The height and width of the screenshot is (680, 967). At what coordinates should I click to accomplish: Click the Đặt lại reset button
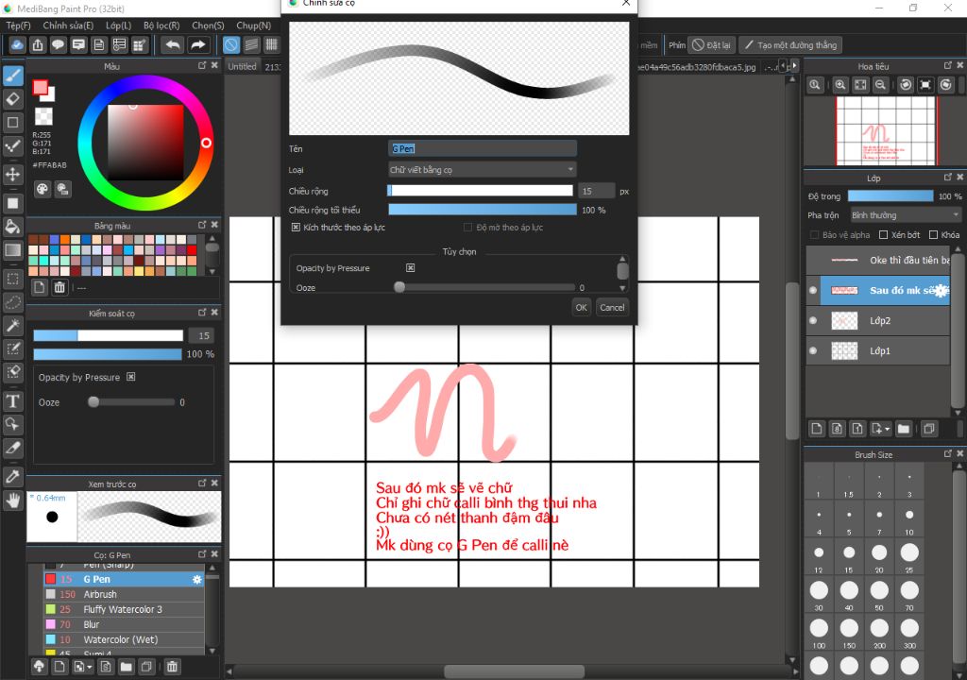click(x=711, y=45)
